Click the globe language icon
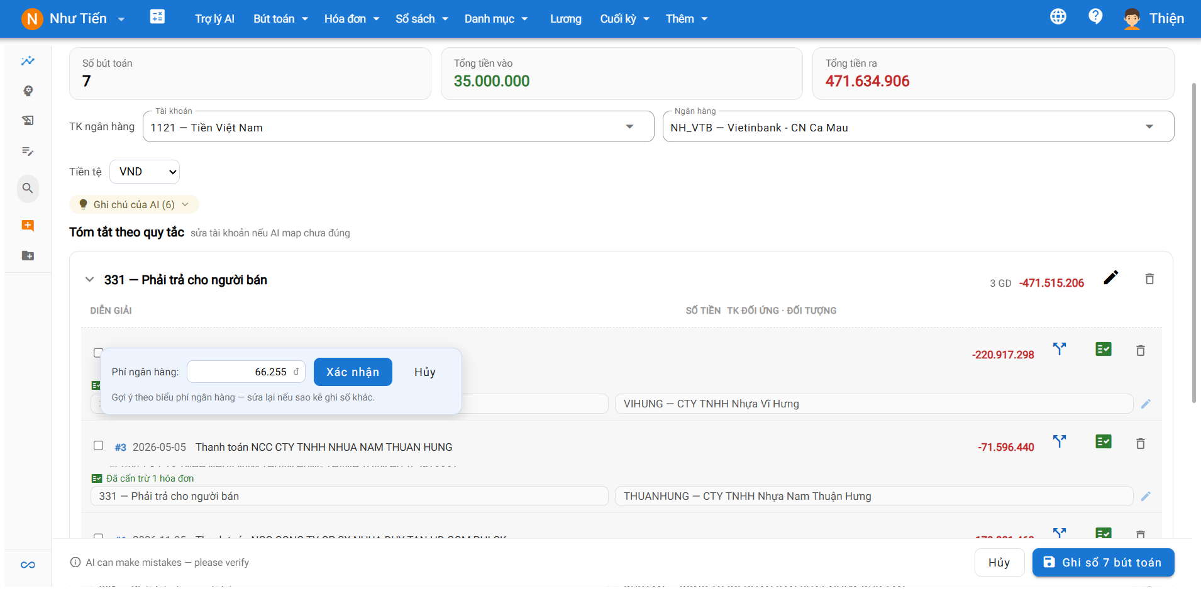 [x=1058, y=16]
